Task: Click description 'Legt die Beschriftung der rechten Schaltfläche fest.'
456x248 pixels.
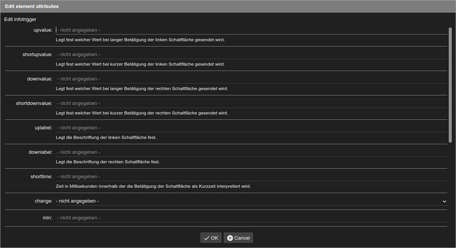Action: (108, 162)
